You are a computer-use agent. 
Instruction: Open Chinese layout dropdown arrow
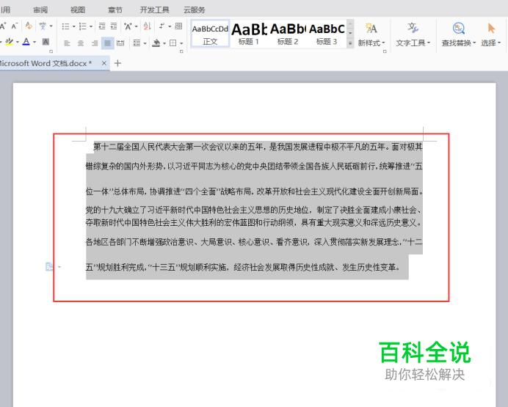[x=137, y=26]
